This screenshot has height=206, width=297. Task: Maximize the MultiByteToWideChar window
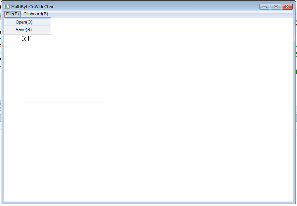click(276, 7)
